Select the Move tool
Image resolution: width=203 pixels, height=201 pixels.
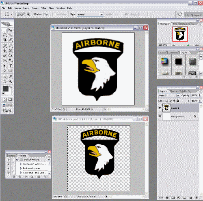pyautogui.click(x=10, y=30)
